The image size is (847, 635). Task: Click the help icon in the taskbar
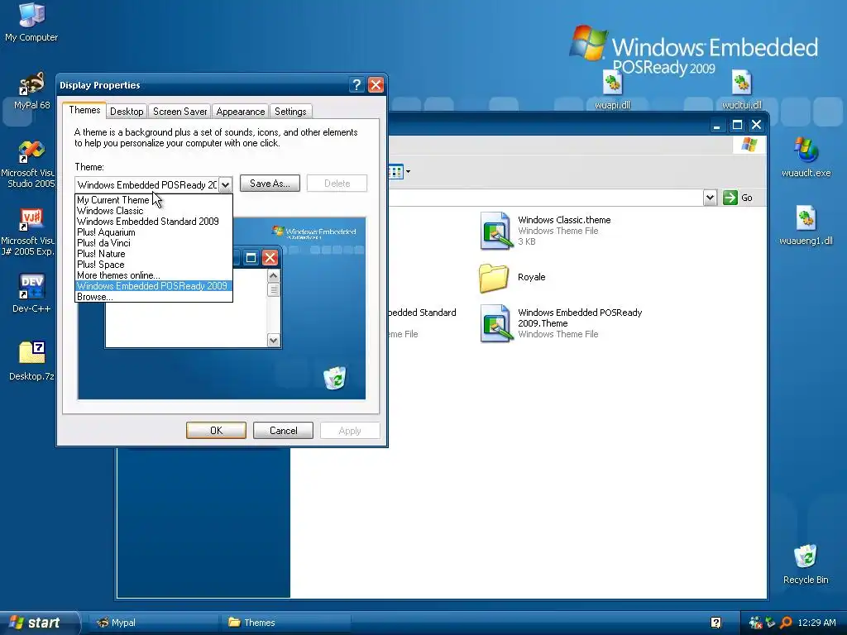pos(715,623)
